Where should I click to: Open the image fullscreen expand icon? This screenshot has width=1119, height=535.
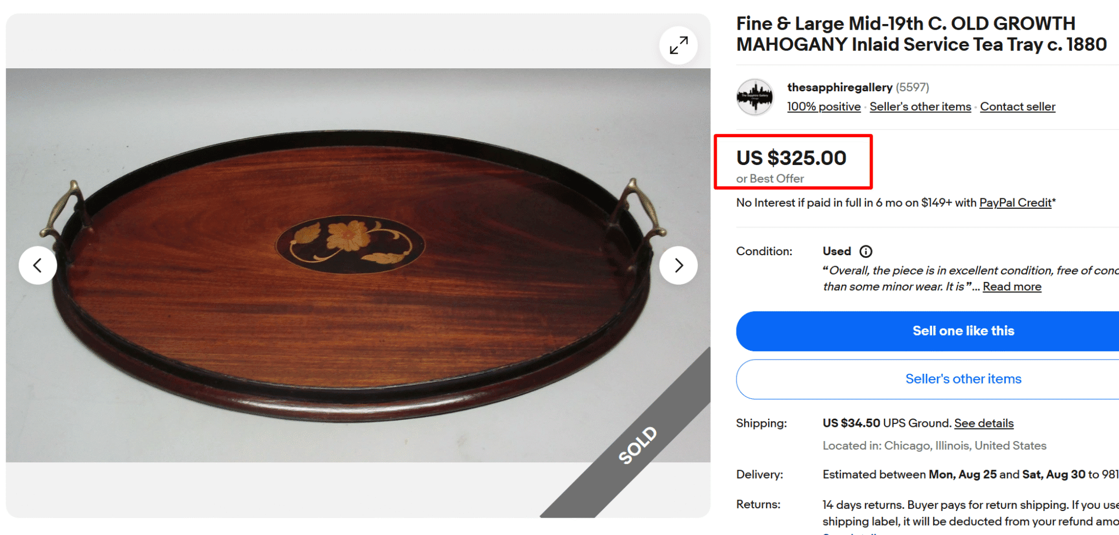point(678,45)
